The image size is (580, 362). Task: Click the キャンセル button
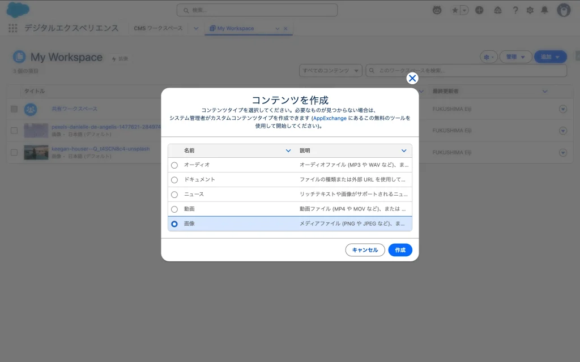365,250
